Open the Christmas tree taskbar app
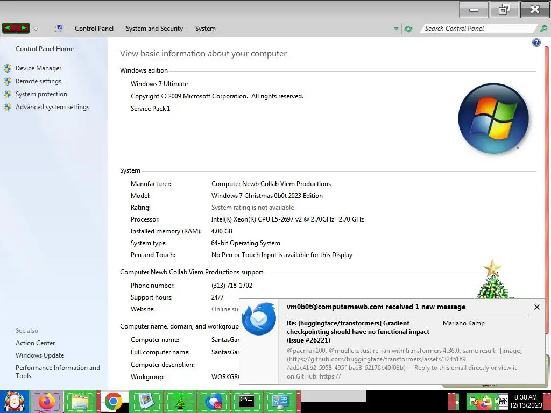 pyautogui.click(x=180, y=402)
